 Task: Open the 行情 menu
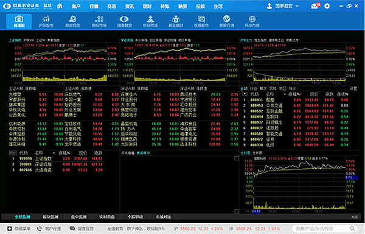click(x=94, y=6)
